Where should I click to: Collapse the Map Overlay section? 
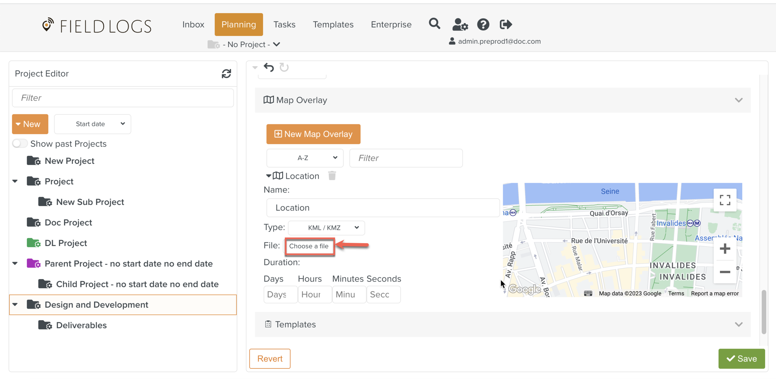click(x=738, y=100)
